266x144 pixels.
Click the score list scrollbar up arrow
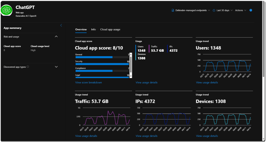pyautogui.click(x=131, y=54)
